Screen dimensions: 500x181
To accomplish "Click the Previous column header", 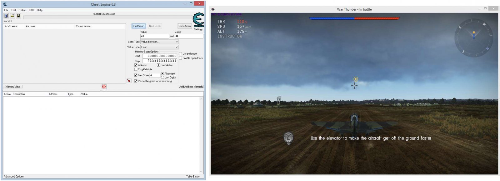I will (x=100, y=26).
